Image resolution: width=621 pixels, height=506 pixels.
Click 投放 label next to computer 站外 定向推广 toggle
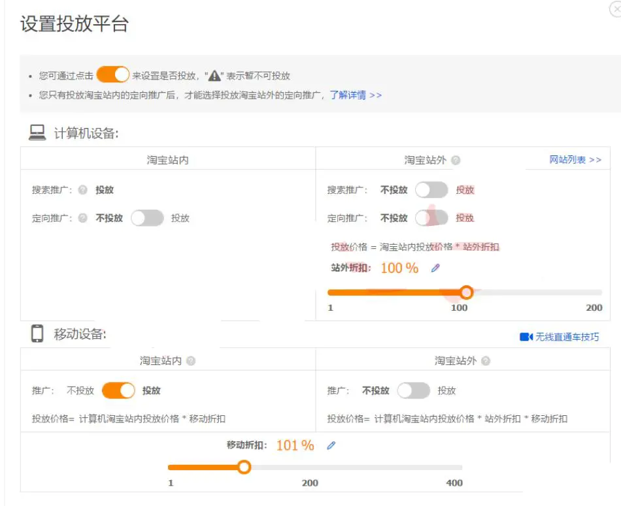coord(465,218)
